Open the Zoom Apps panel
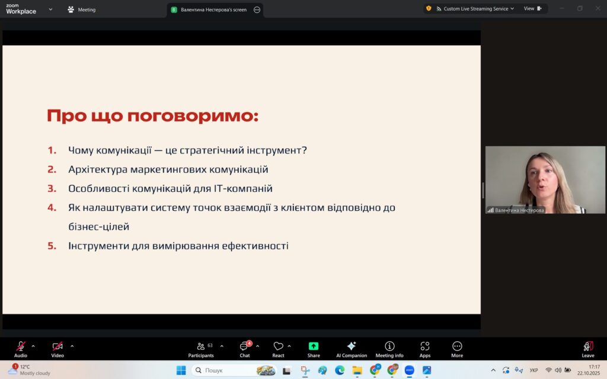Viewport: 607px width, 379px height. [x=424, y=348]
